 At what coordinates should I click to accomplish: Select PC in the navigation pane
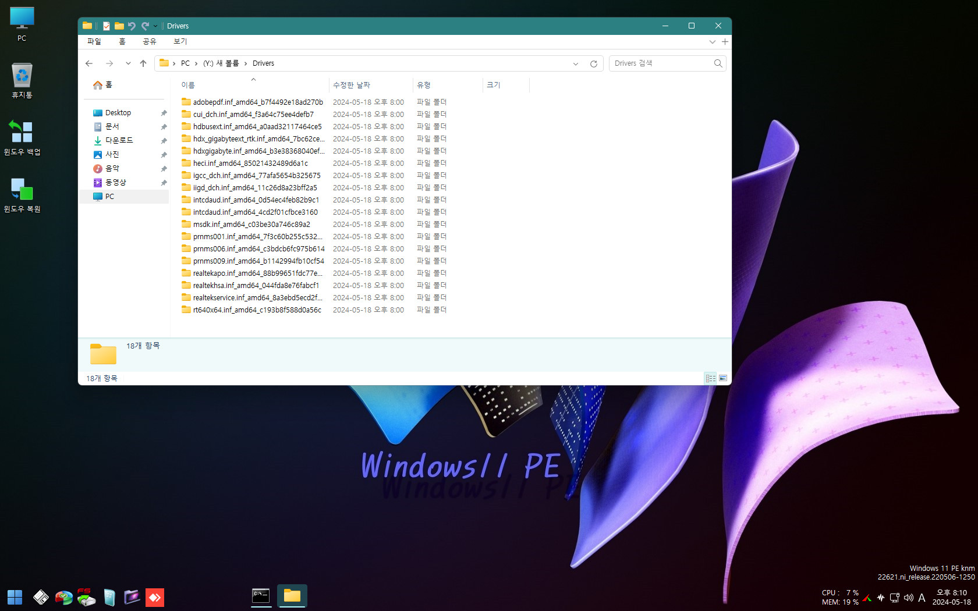tap(125, 197)
